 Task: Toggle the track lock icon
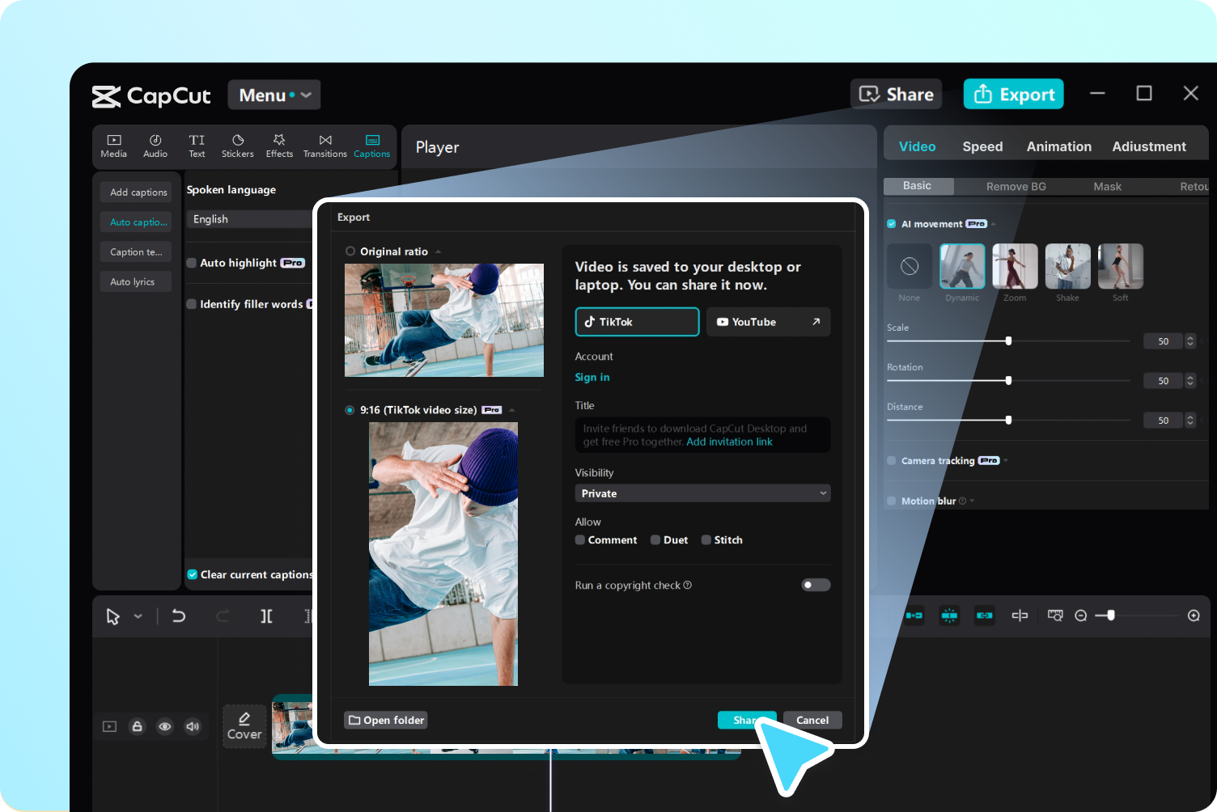click(138, 726)
